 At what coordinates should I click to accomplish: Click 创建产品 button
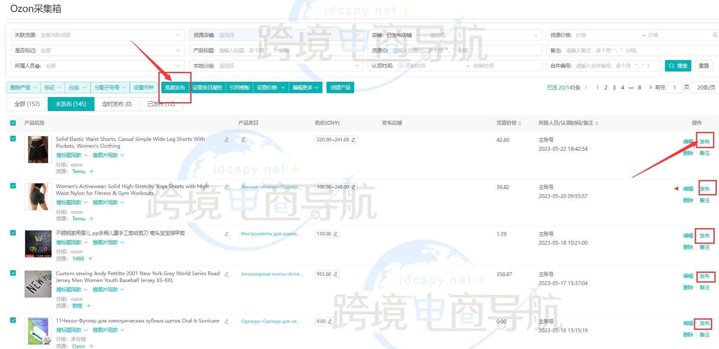pyautogui.click(x=341, y=88)
